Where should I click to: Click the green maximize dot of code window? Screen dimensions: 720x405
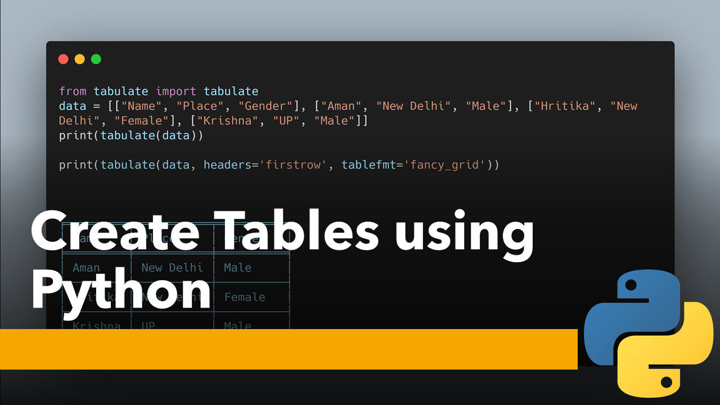[x=96, y=59]
